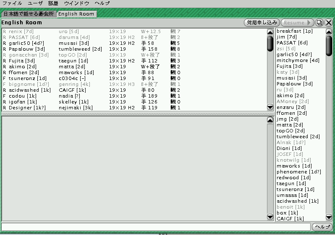Screen dimensions: 335x235
Task: Switch to the 日本語で話せる碁会所 tab
Action: pyautogui.click(x=29, y=14)
